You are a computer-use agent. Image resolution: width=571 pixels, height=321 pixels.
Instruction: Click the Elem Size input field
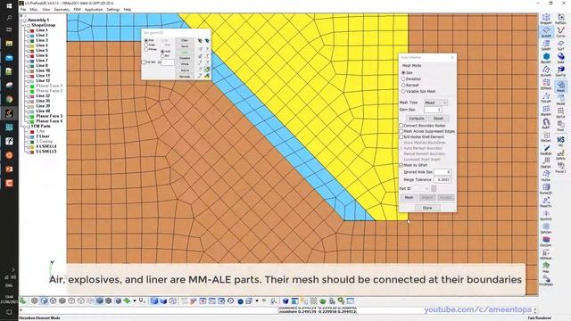coord(433,110)
